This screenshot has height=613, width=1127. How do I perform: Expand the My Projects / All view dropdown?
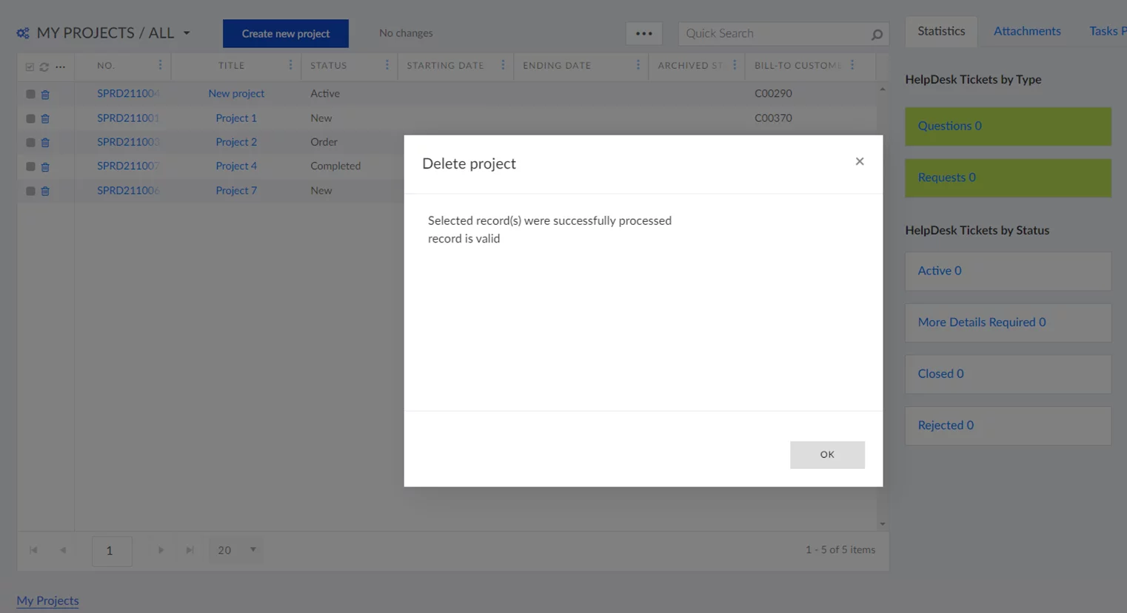(187, 33)
